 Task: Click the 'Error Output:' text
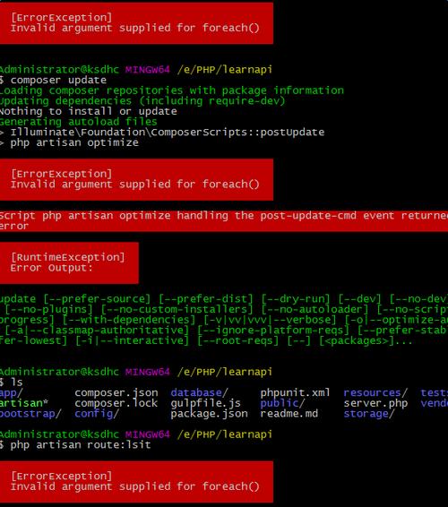click(x=51, y=268)
